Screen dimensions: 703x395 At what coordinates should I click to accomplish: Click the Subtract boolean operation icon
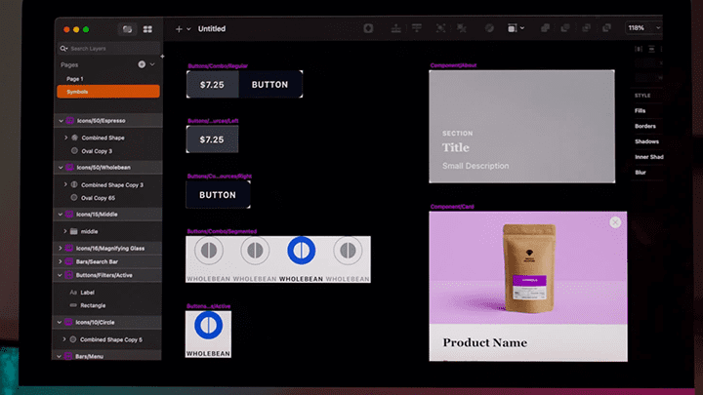point(565,28)
